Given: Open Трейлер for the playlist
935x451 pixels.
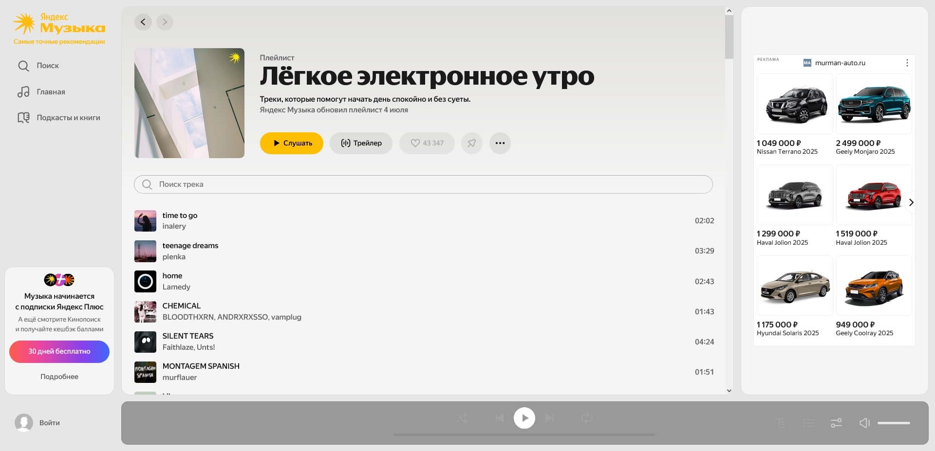Looking at the screenshot, I should click(x=361, y=143).
